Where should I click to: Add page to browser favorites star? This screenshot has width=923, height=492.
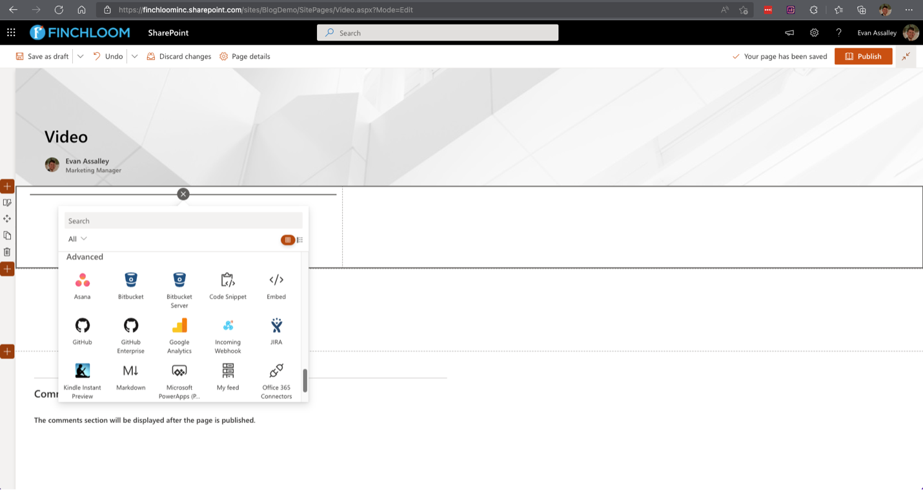744,10
